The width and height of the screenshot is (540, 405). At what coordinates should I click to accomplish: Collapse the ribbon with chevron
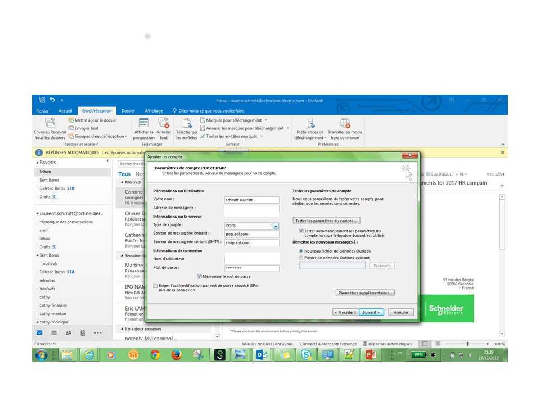pyautogui.click(x=503, y=145)
